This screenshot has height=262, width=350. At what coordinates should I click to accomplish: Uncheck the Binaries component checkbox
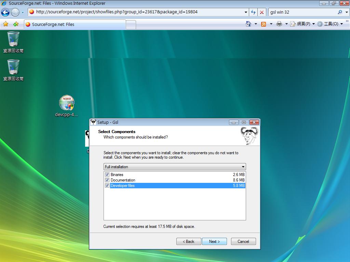[107, 175]
